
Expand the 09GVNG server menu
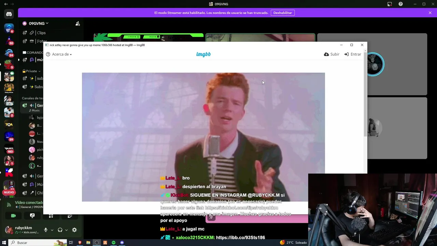click(39, 24)
